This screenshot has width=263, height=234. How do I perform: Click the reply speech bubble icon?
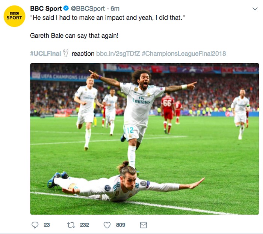tap(35, 225)
